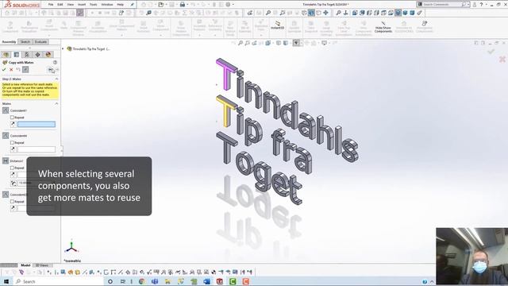508x286 pixels.
Task: Check Repeat under Coincident4
Action: click(12, 143)
